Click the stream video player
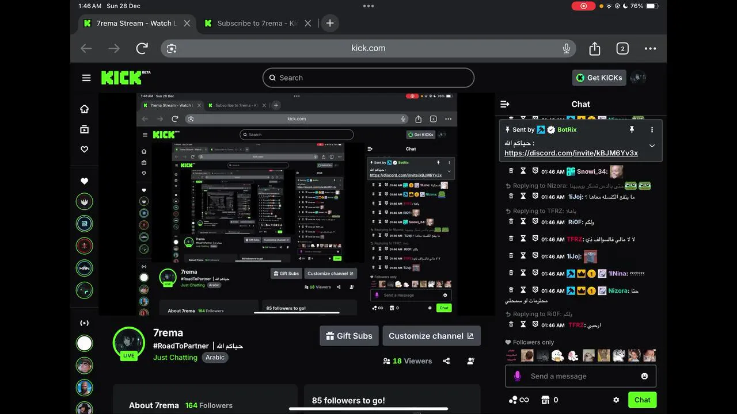 (x=297, y=204)
